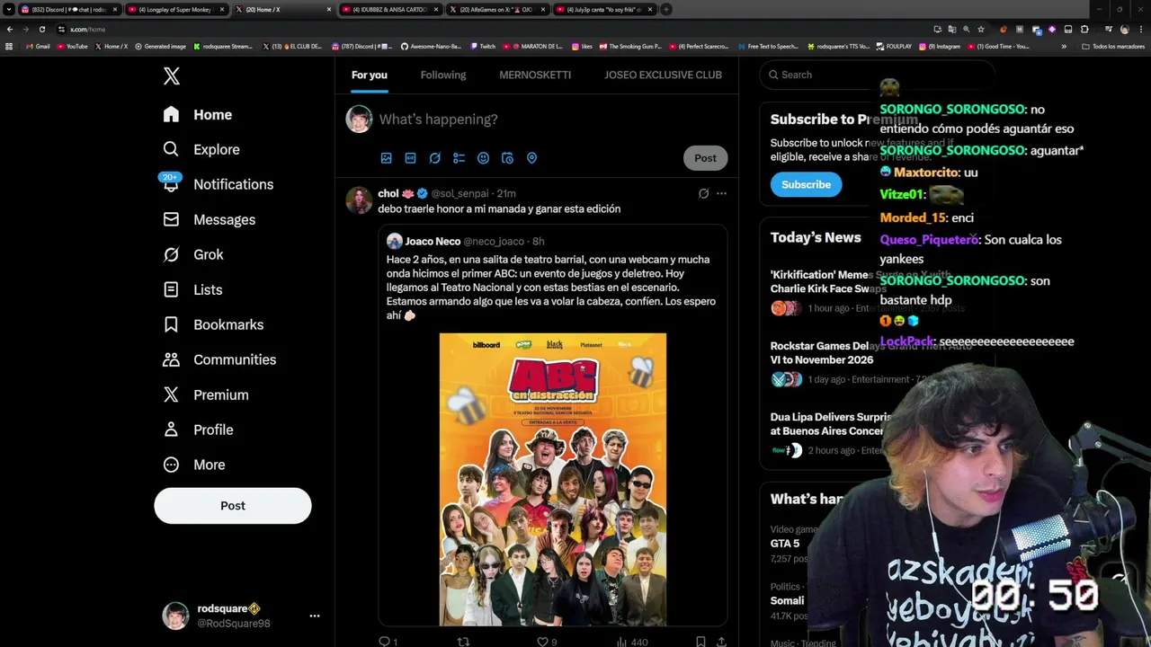Screen dimensions: 1151x647
Task: Select the JOSEO EXCLUSIVE CLUB tab
Action: pos(663,75)
